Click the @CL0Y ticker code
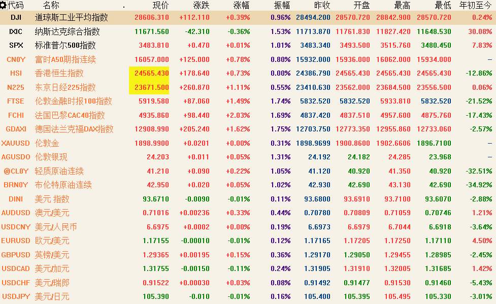The image size is (496, 304). click(16, 171)
